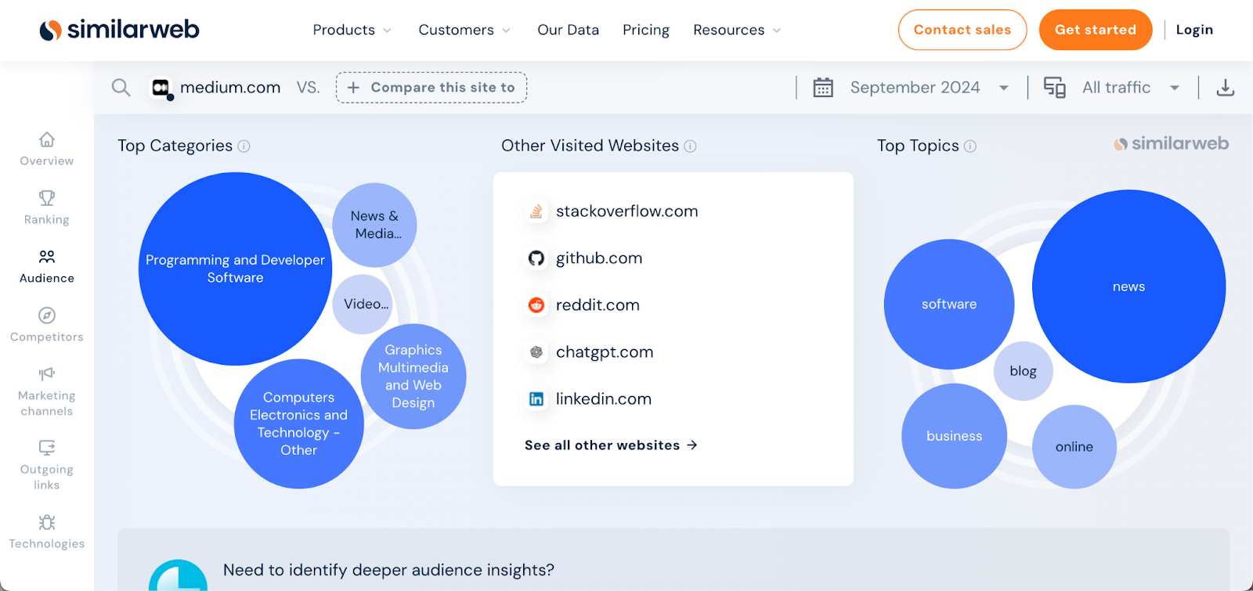Open the Resources dropdown menu
Screen dimensions: 1253x591
[737, 31]
